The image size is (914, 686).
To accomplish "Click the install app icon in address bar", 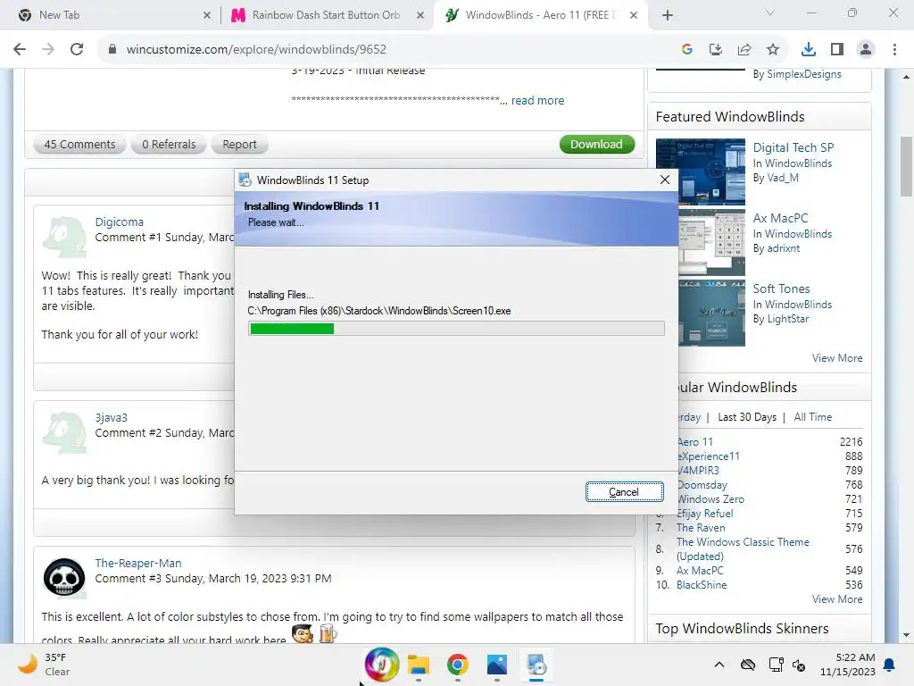I will coord(715,50).
